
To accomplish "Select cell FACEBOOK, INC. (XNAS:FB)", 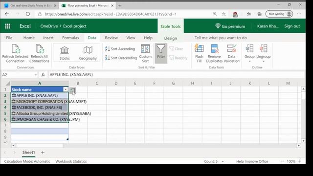I will tap(40, 108).
